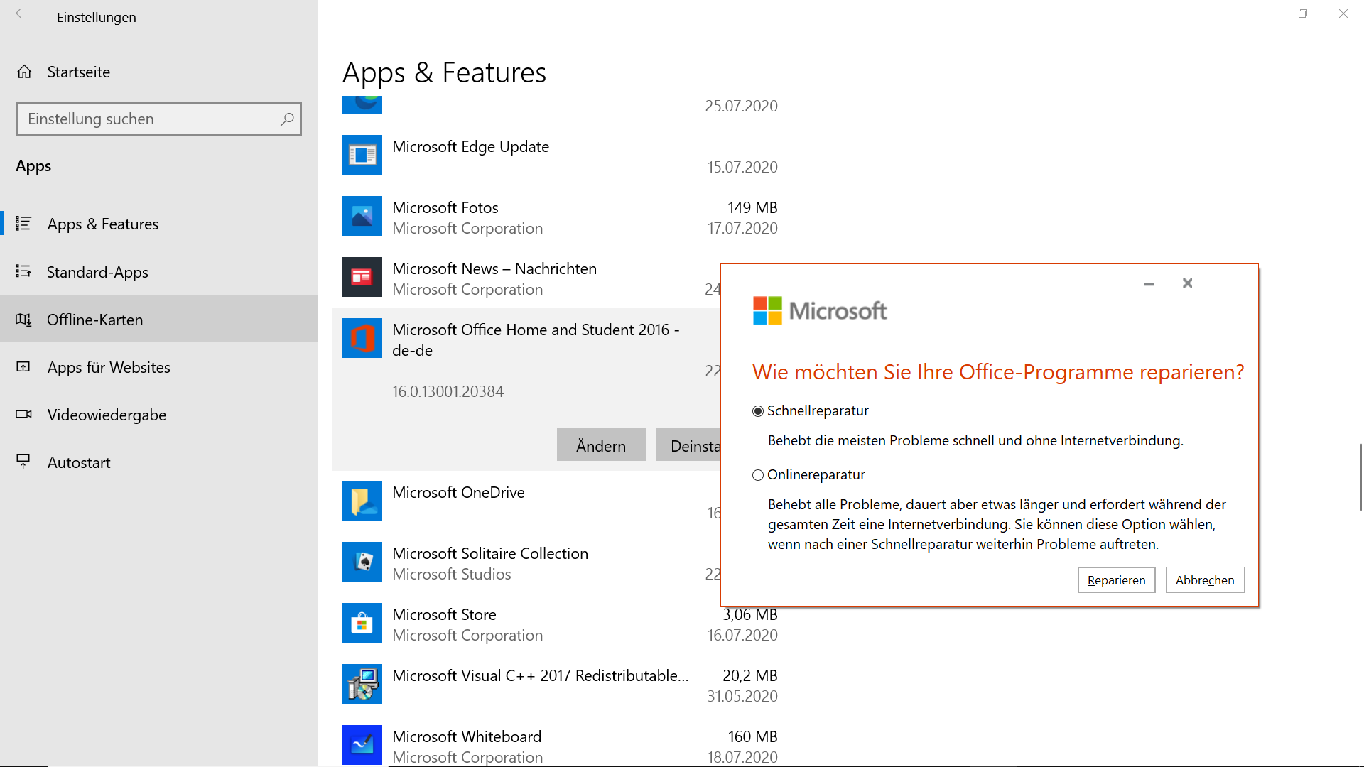This screenshot has height=767, width=1364.
Task: Click the Microsoft Office app icon
Action: [362, 338]
